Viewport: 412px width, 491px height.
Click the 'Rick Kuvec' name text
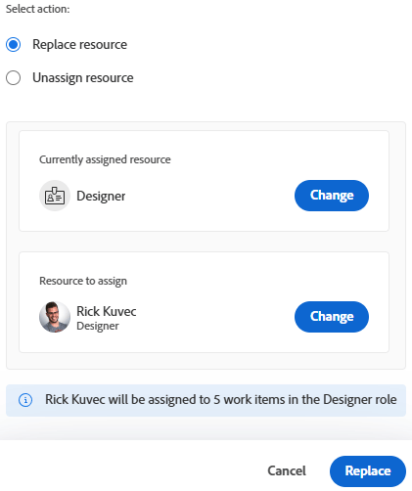click(107, 311)
